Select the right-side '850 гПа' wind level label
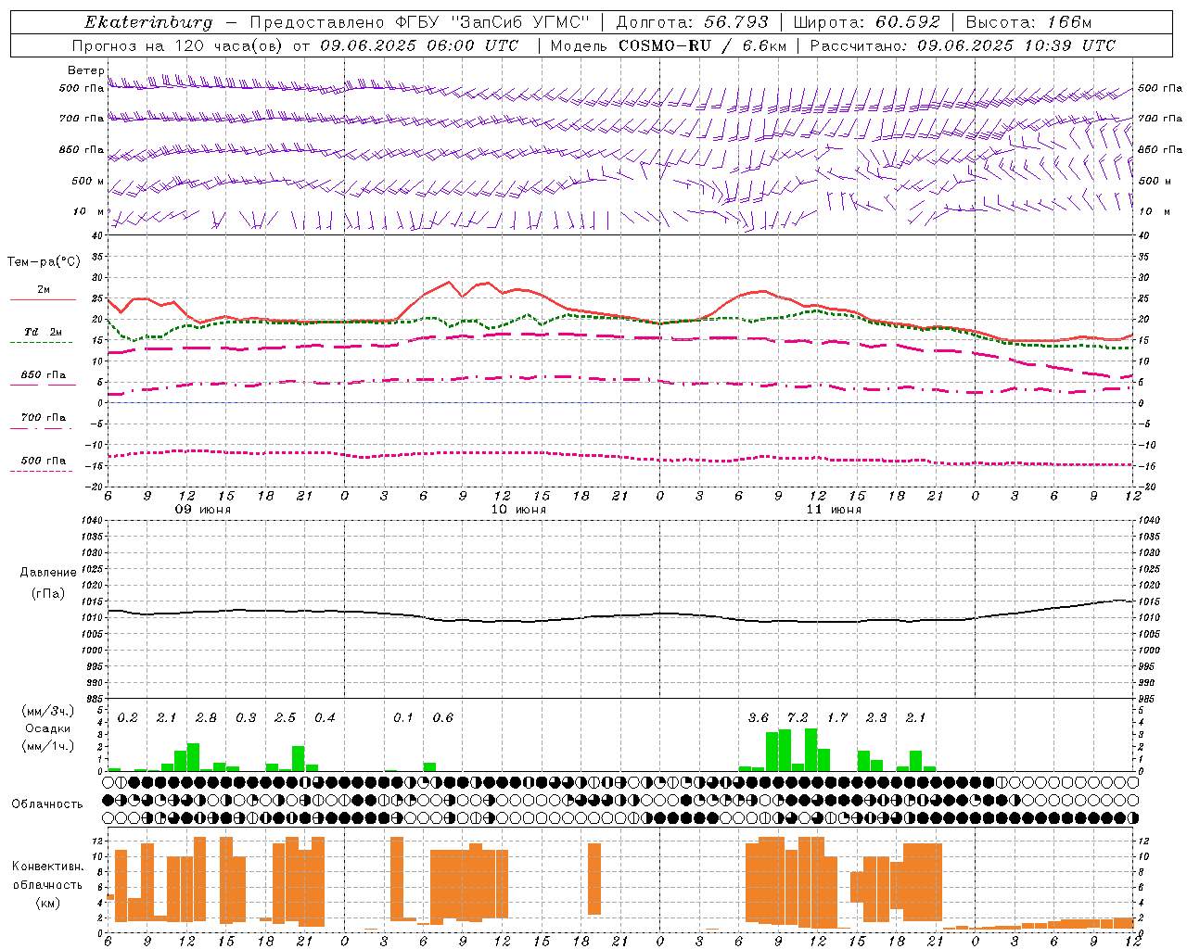Screen dimensions: 1187x949 click(x=1160, y=149)
